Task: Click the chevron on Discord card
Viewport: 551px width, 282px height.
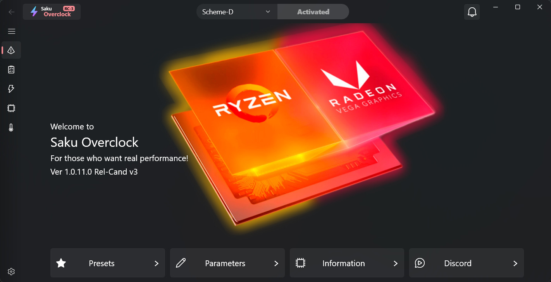Action: tap(515, 263)
